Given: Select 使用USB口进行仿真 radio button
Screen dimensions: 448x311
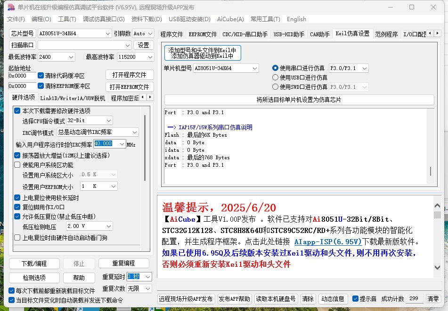Looking at the screenshot, I should pos(275,77).
